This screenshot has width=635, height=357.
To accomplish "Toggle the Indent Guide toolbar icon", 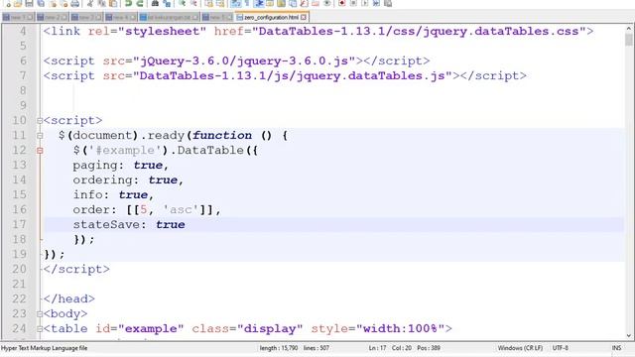I will (258, 4).
